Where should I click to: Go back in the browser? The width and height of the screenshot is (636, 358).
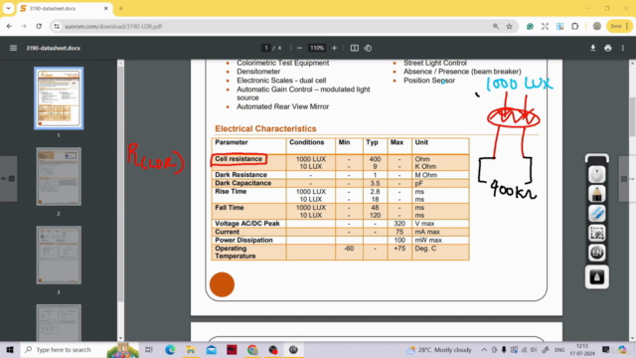[x=9, y=26]
